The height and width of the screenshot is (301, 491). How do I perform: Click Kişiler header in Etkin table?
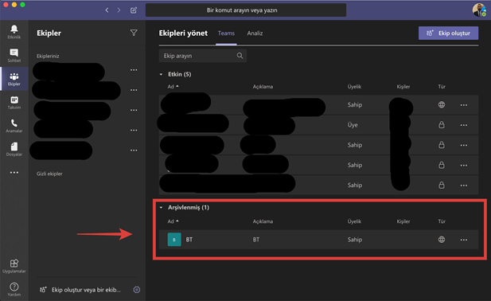click(x=403, y=87)
